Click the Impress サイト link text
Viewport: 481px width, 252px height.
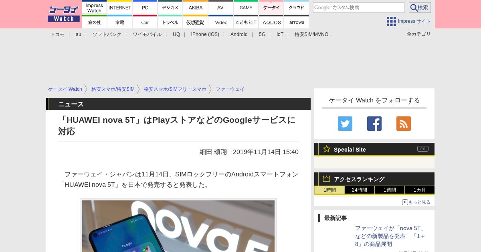414,21
